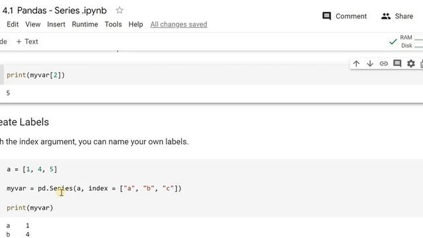Click the notebook title to rename
423x238 pixels.
coord(55,11)
